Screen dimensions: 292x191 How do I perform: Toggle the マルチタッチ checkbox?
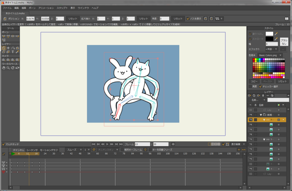click(3, 144)
